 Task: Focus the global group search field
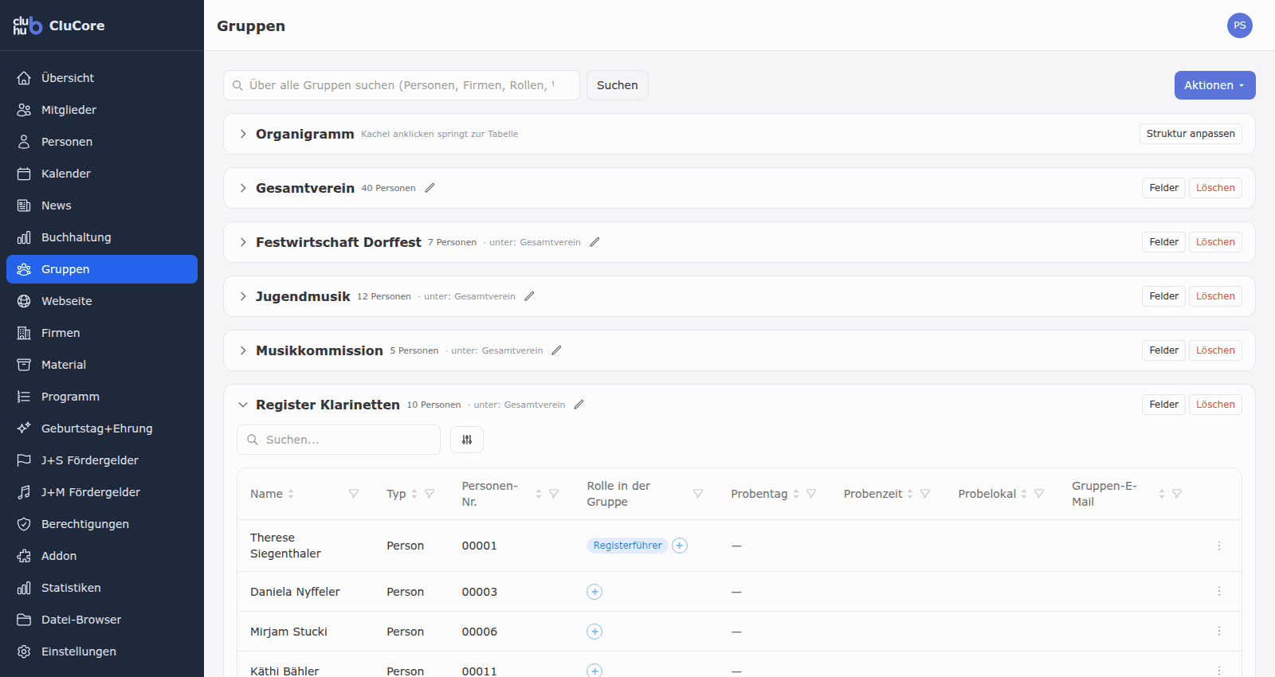(402, 85)
